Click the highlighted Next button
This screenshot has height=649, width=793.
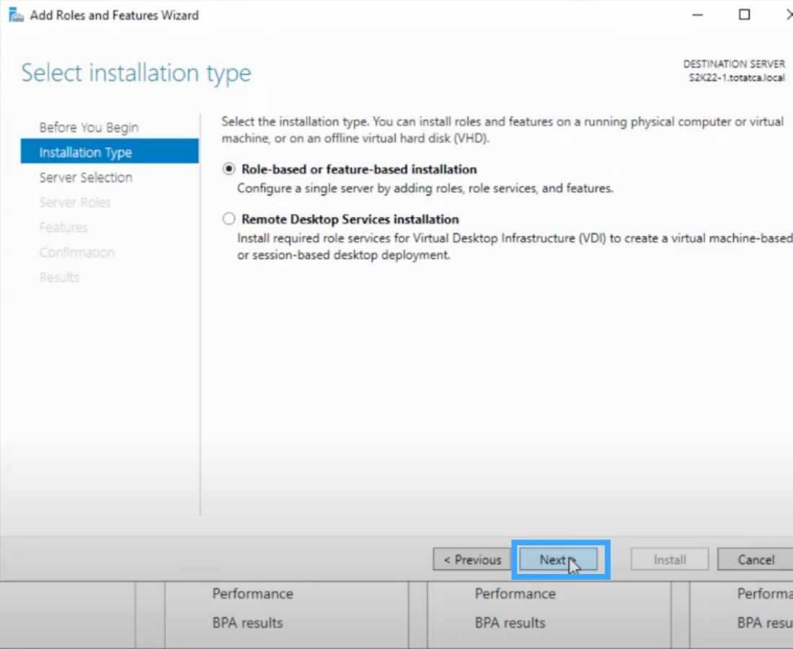(556, 560)
